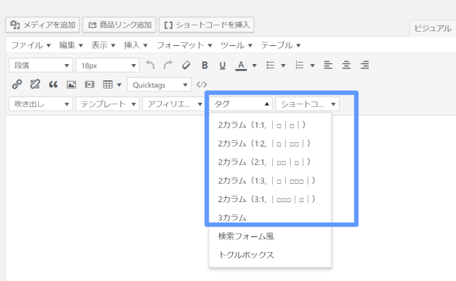Select 2カラム (1:2) option

pos(270,144)
